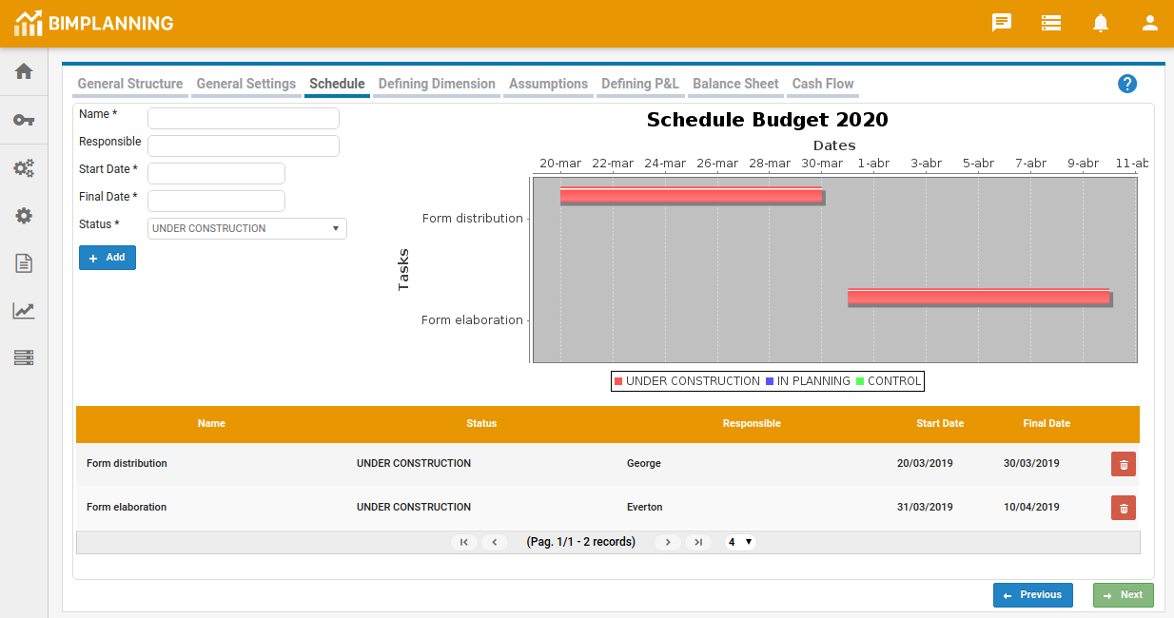Delete the Form distribution row
This screenshot has height=618, width=1174.
point(1123,464)
